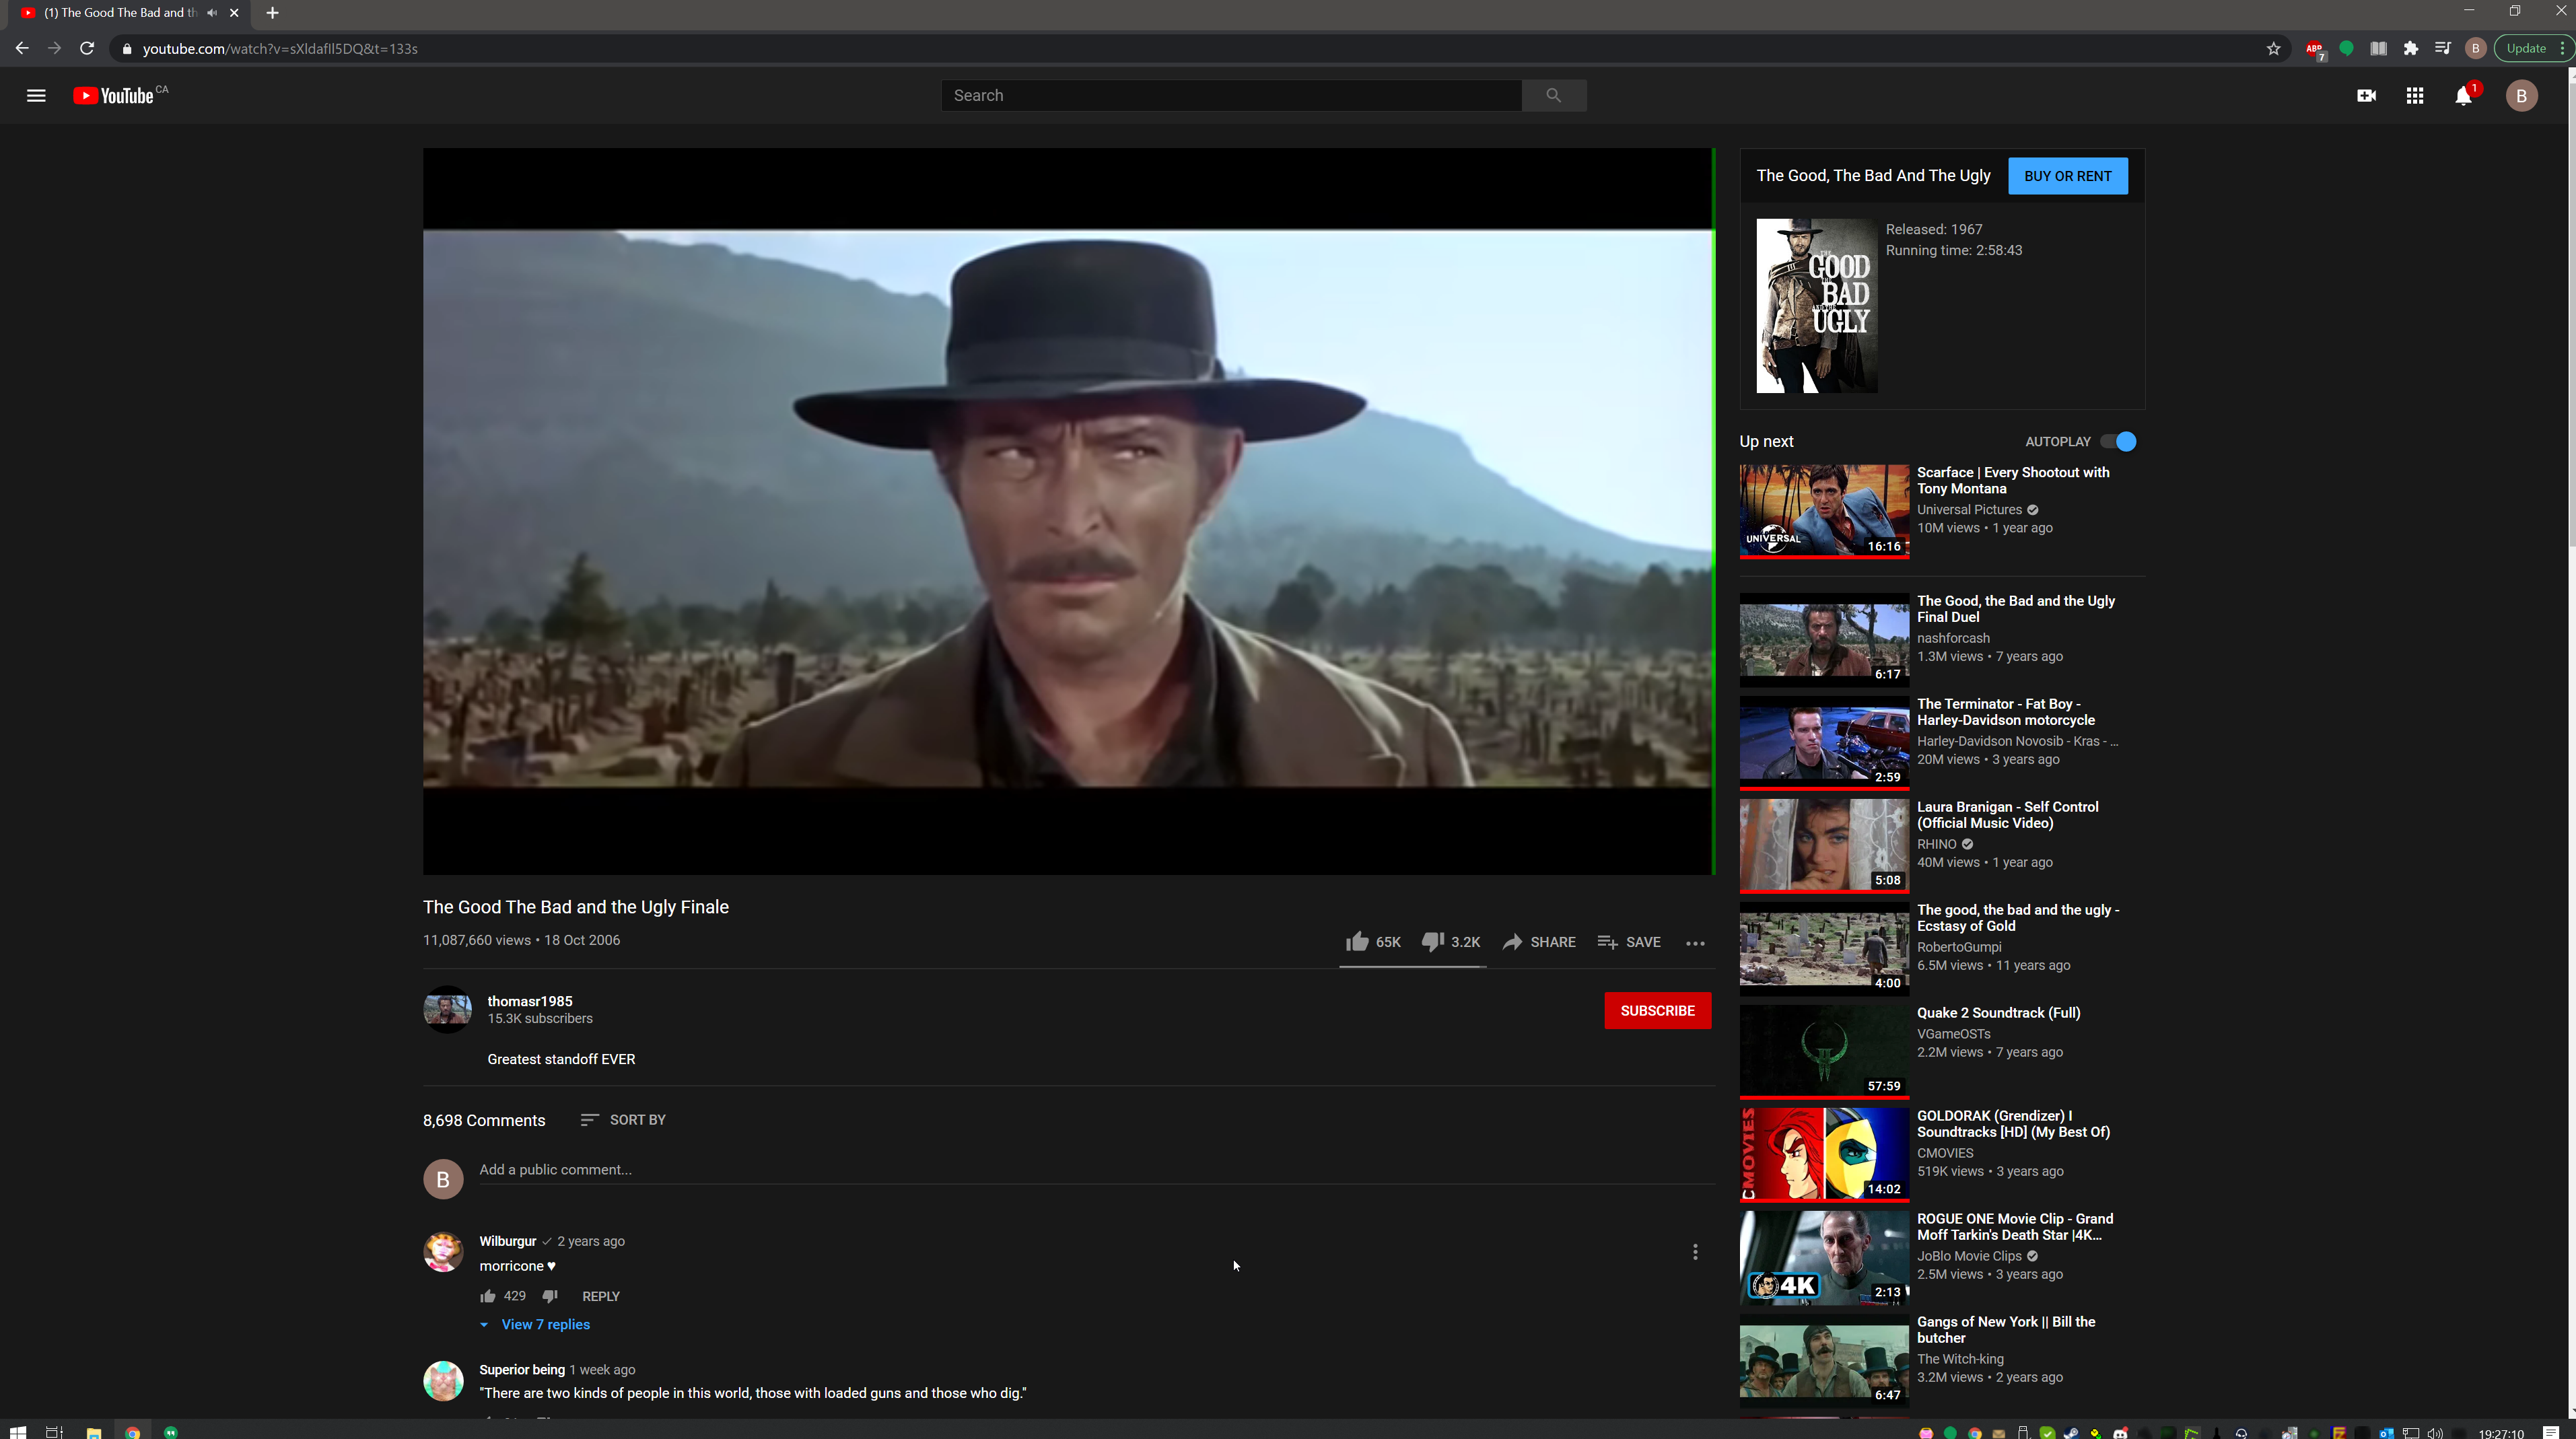Screen dimensions: 2576x1439
Task: Open the thomasr1985 channel name
Action: [529, 1000]
